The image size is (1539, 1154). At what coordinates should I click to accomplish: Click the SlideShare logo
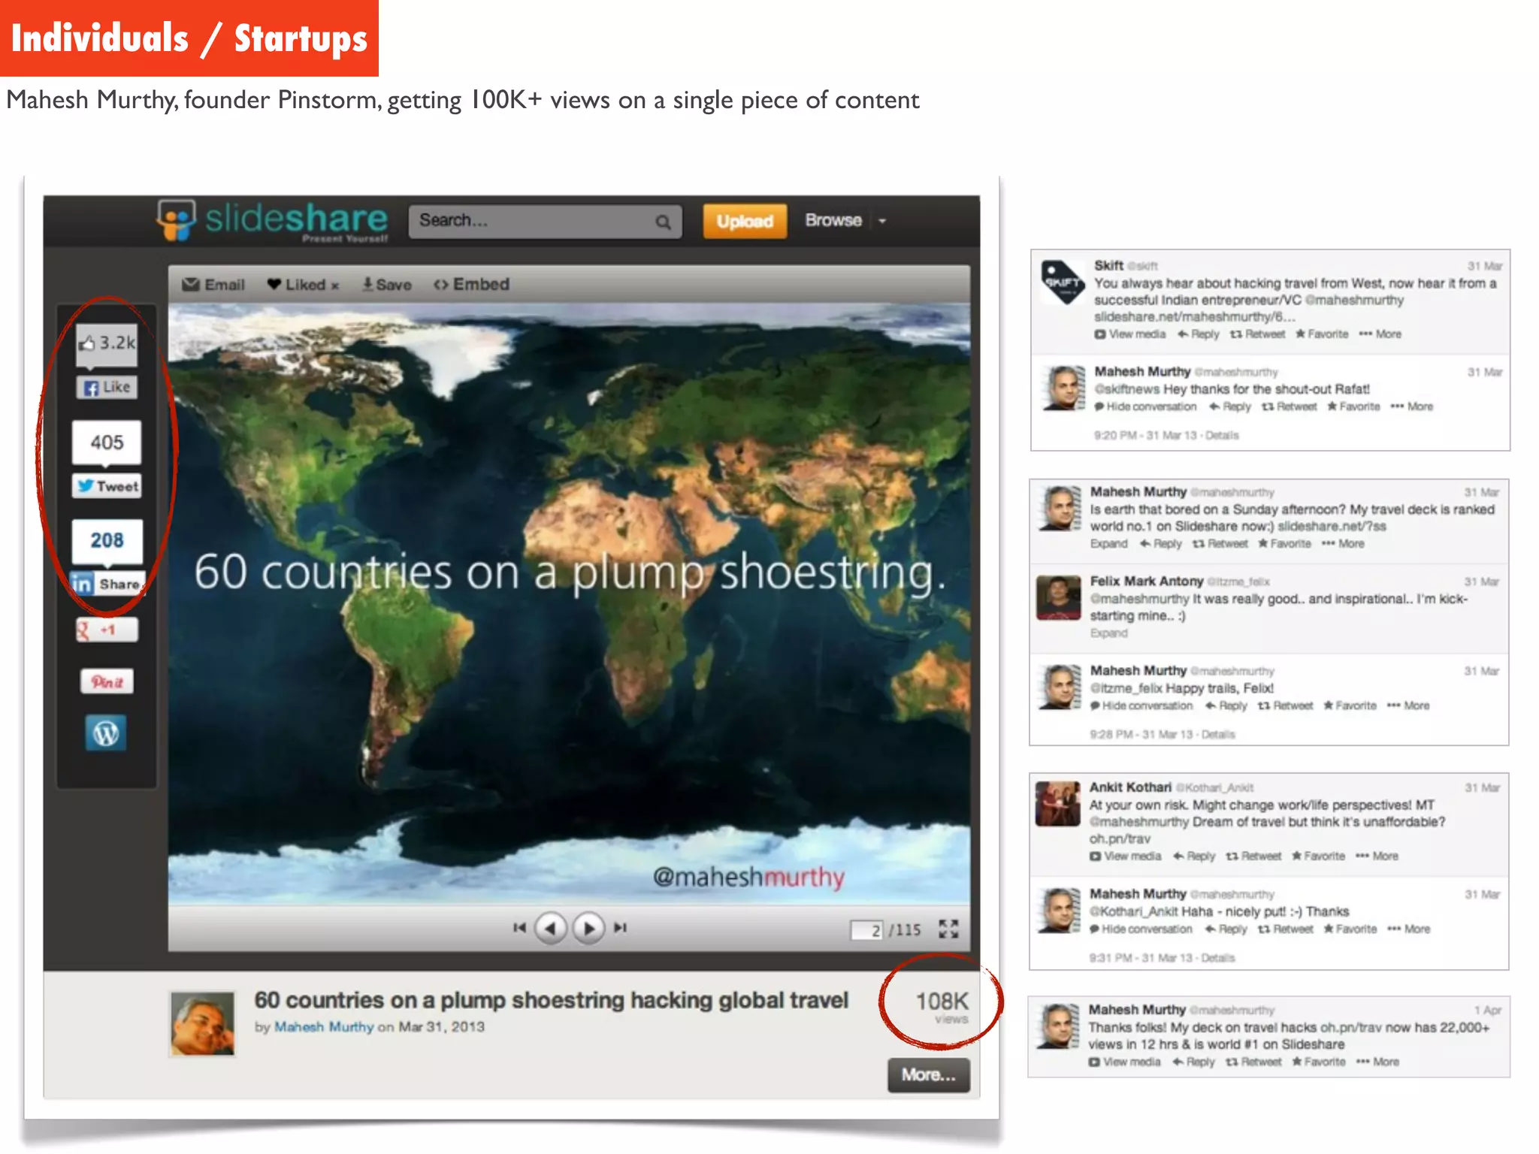[272, 220]
